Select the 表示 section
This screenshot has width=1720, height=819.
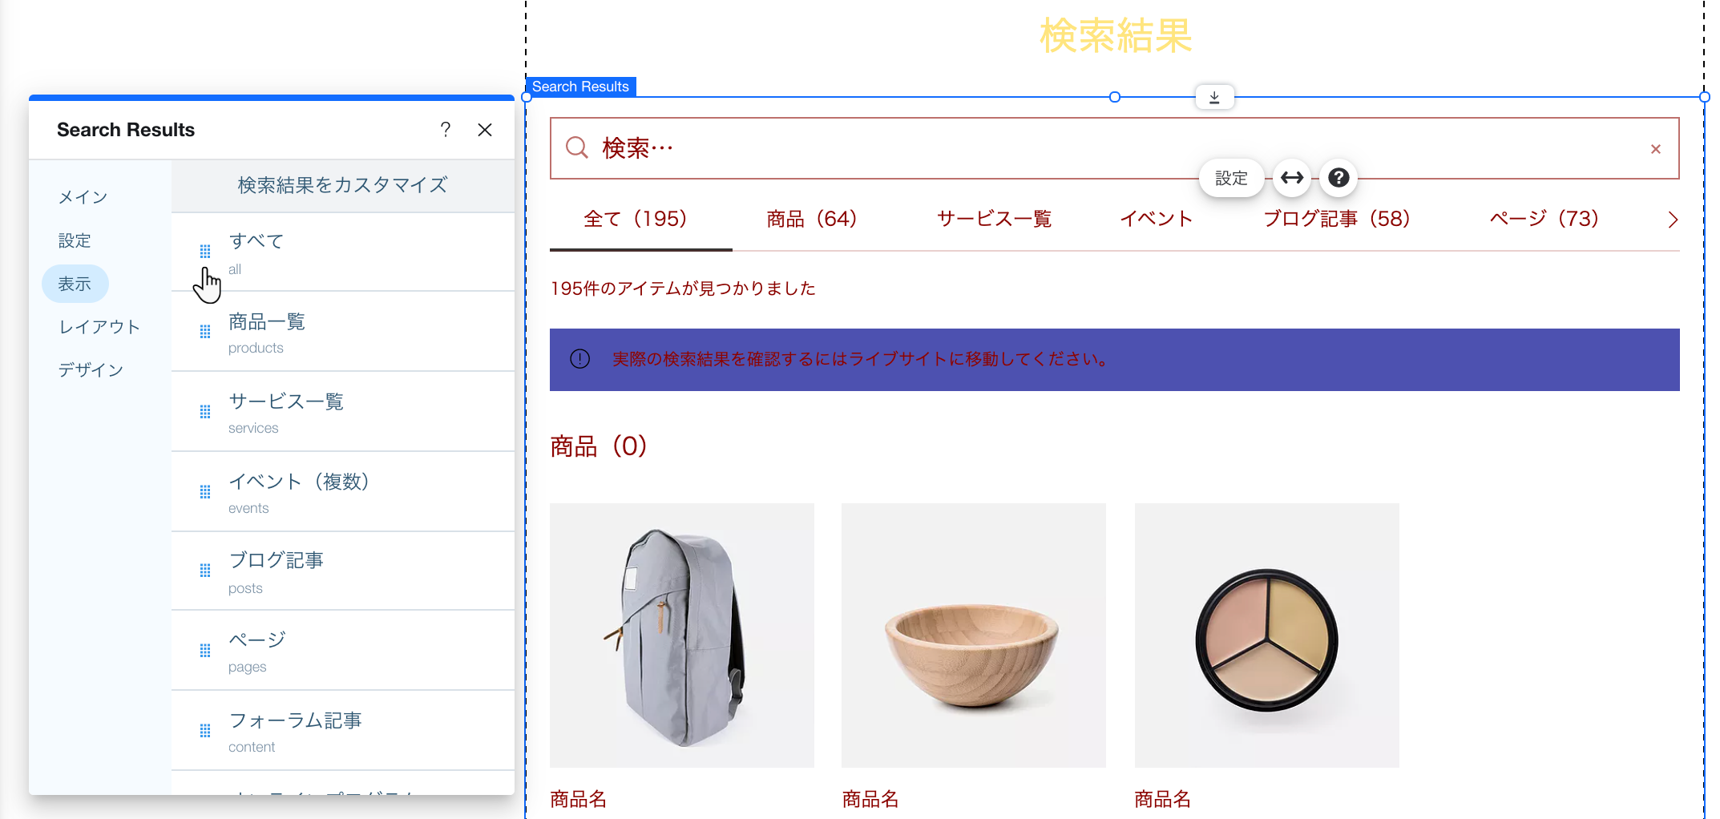click(x=75, y=284)
